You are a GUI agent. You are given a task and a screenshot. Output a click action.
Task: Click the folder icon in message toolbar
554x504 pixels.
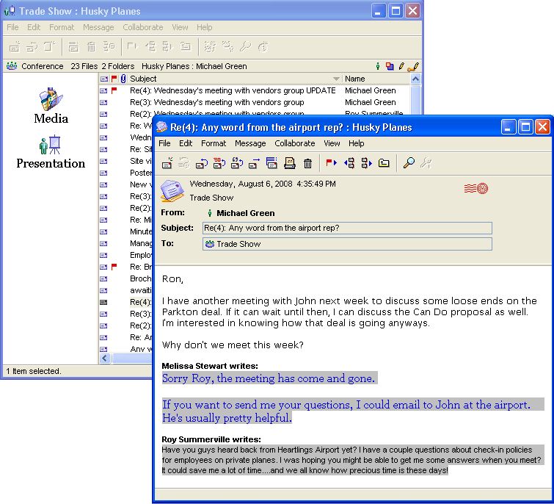pos(384,163)
